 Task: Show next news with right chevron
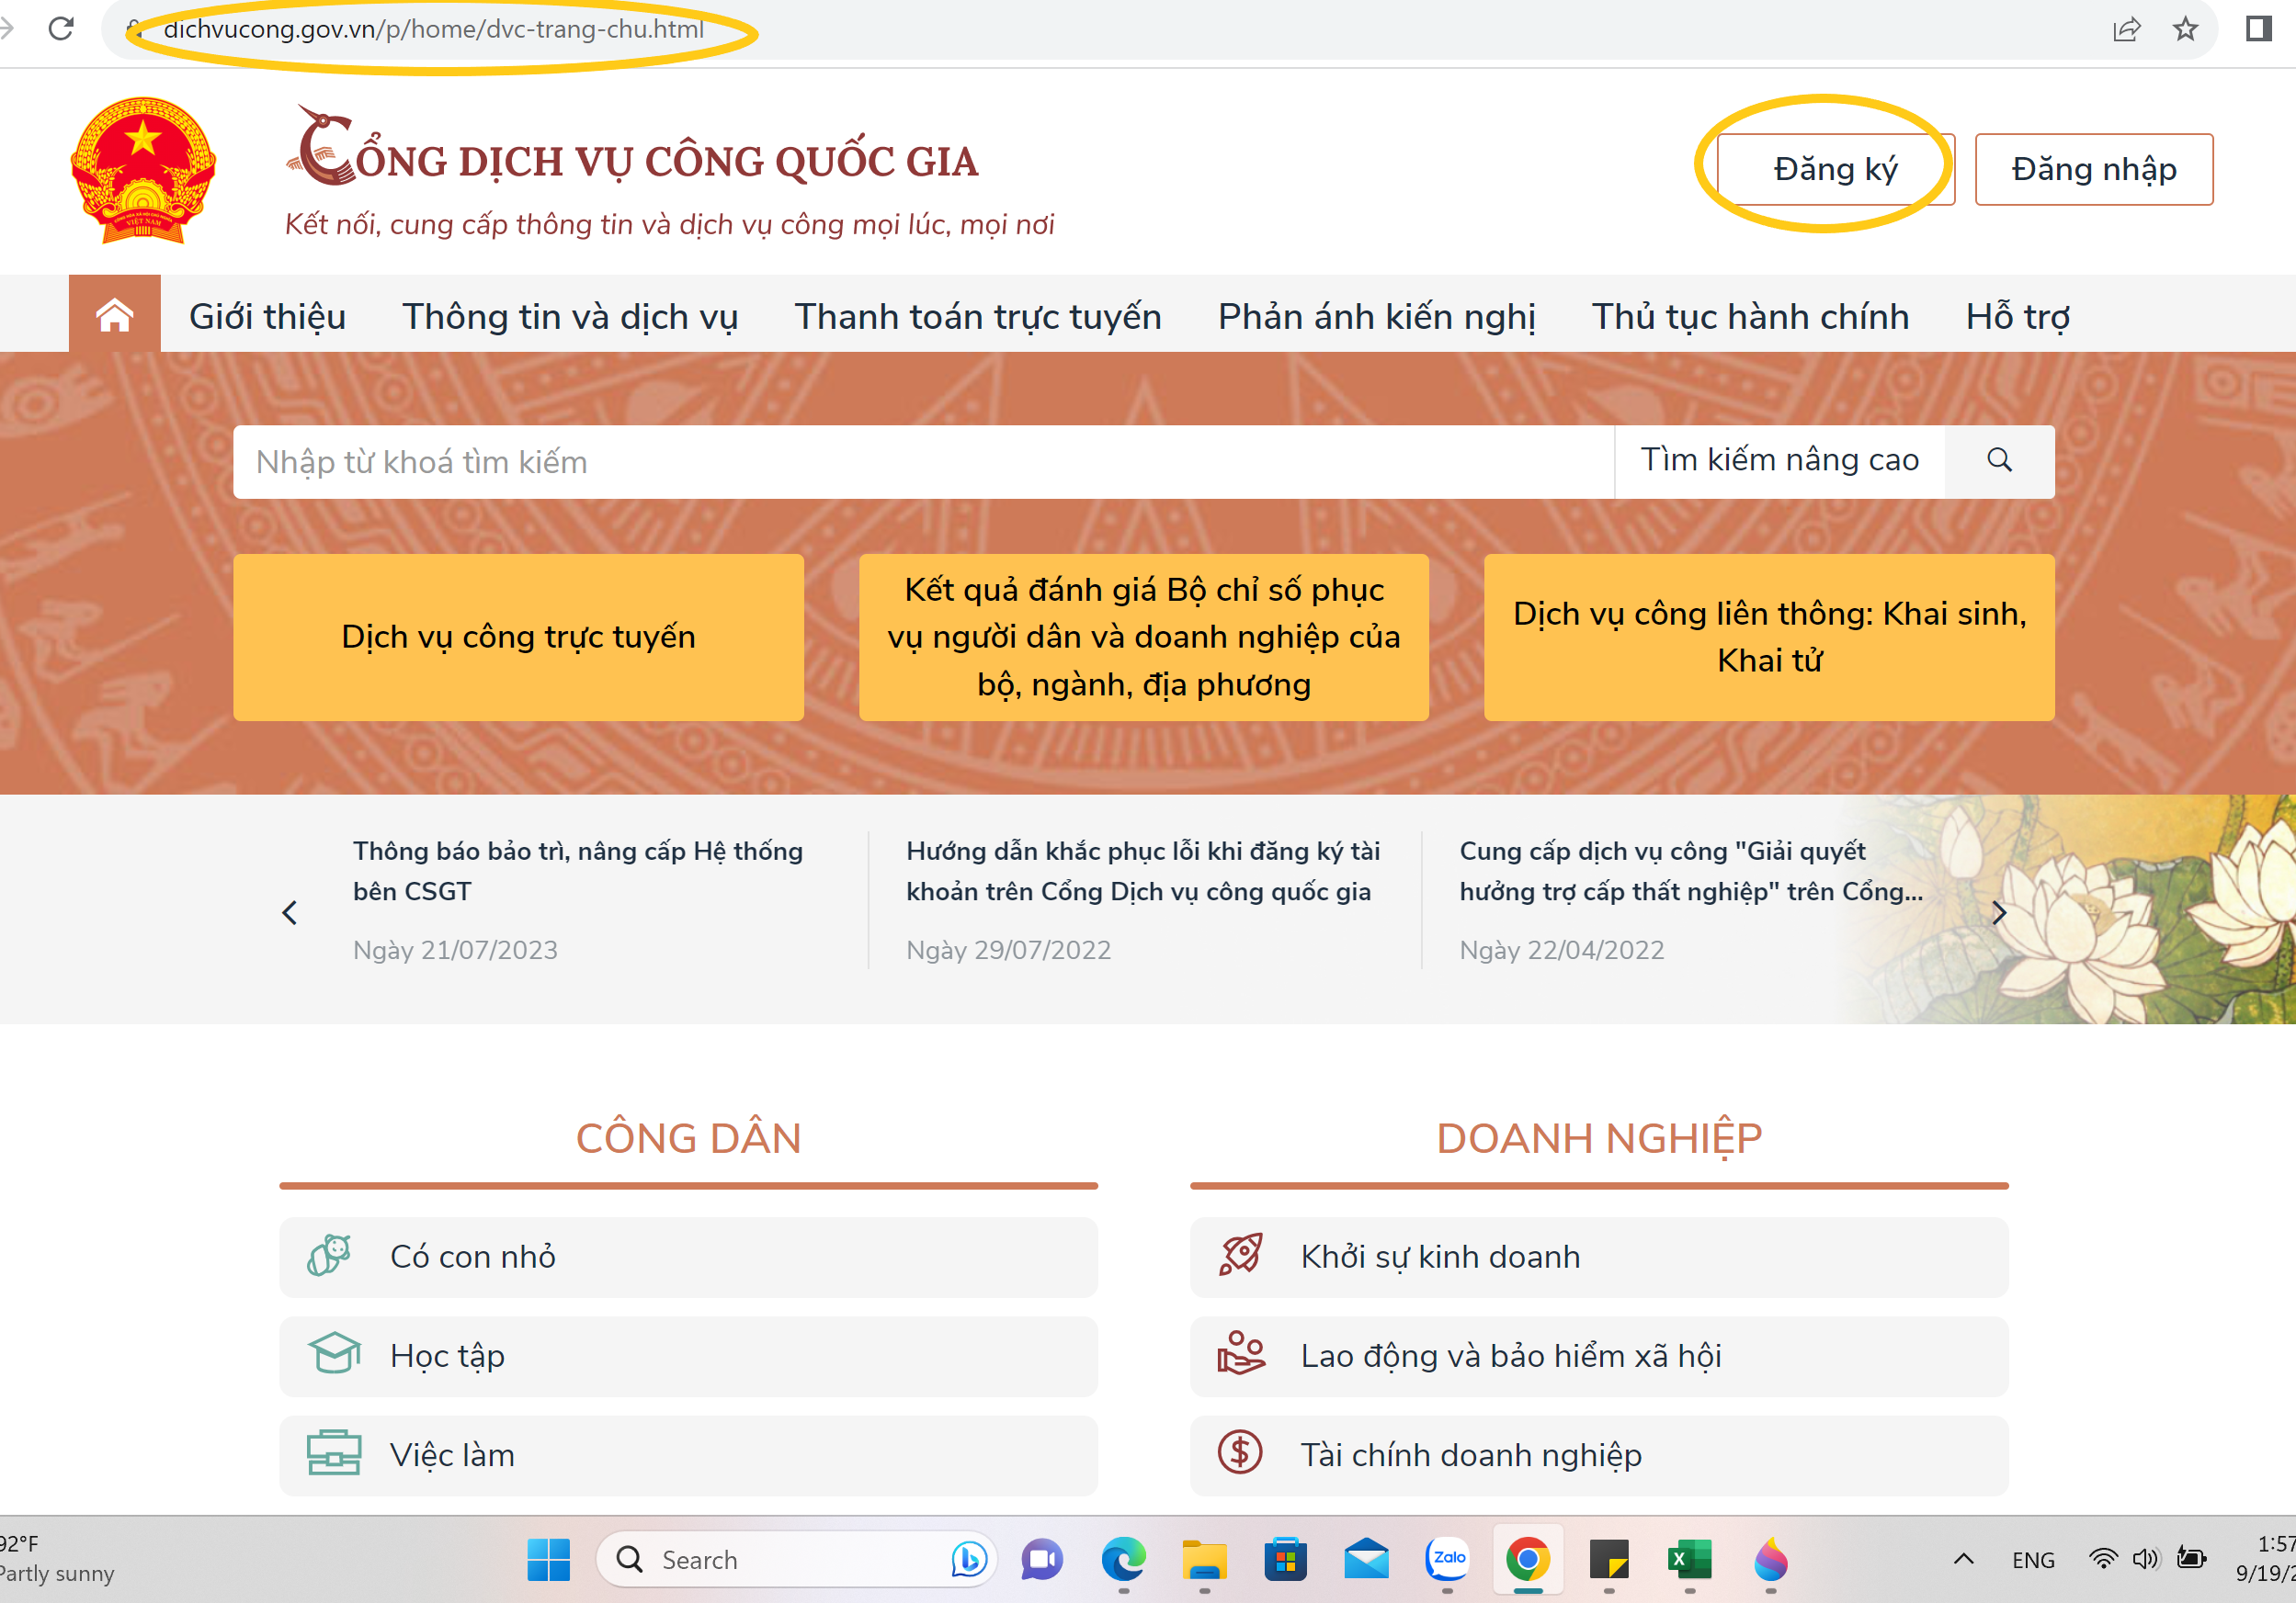[x=1998, y=912]
